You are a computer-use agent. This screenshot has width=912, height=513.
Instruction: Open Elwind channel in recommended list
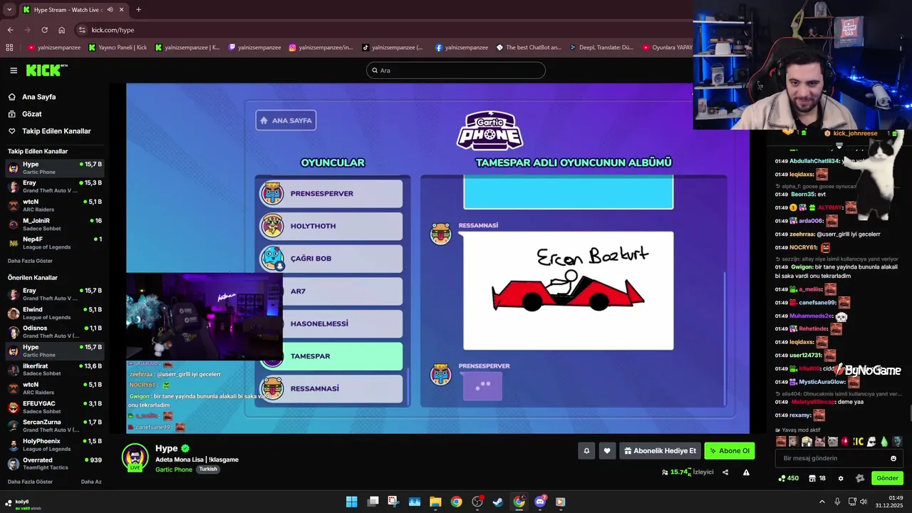(54, 313)
